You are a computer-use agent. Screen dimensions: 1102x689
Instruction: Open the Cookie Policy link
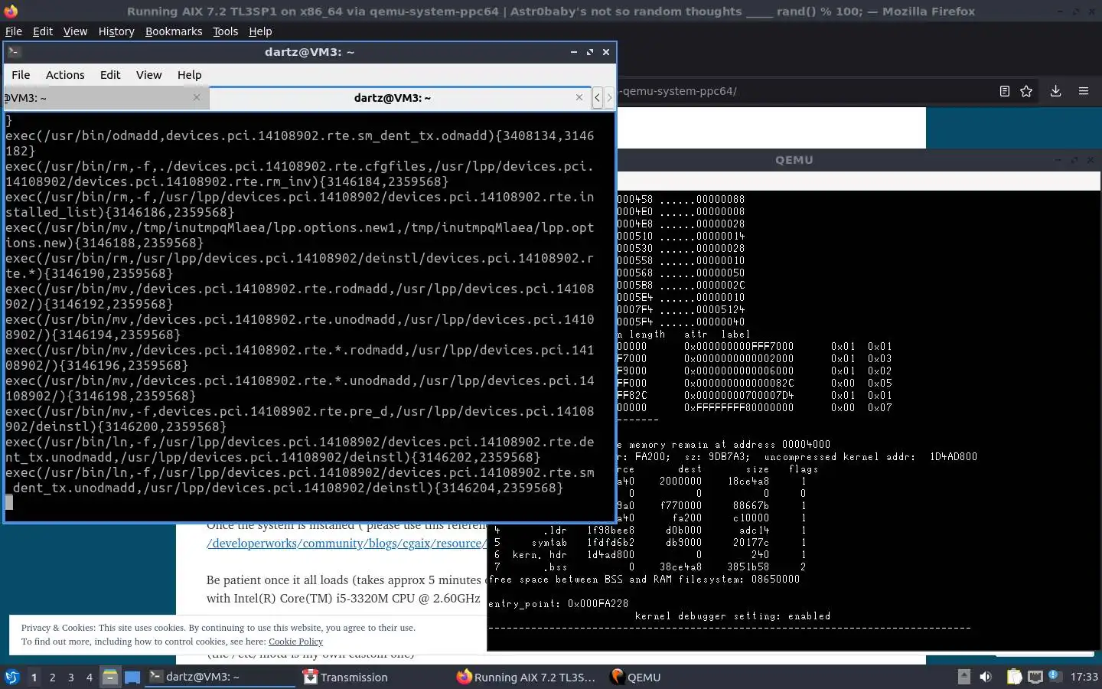coord(295,642)
